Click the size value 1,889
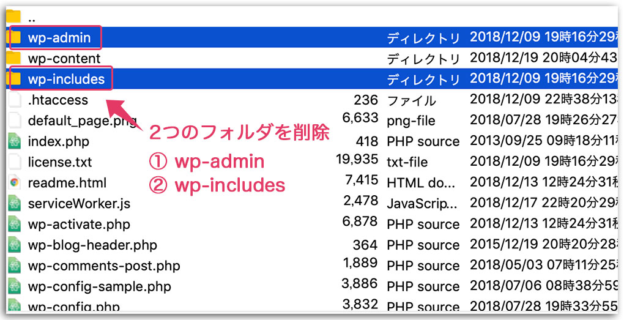 [x=360, y=262]
